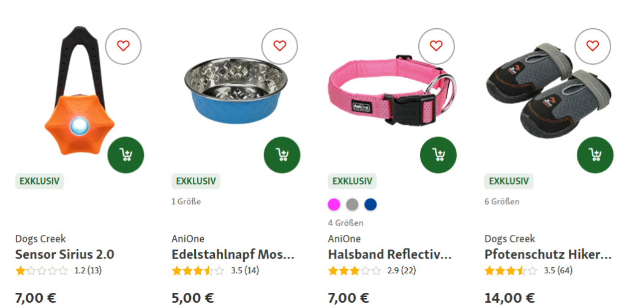This screenshot has width=627, height=307.
Task: Choose the gray collar color option
Action: [x=352, y=204]
